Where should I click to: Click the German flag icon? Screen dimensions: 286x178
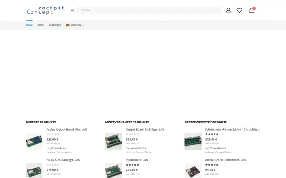(68, 25)
